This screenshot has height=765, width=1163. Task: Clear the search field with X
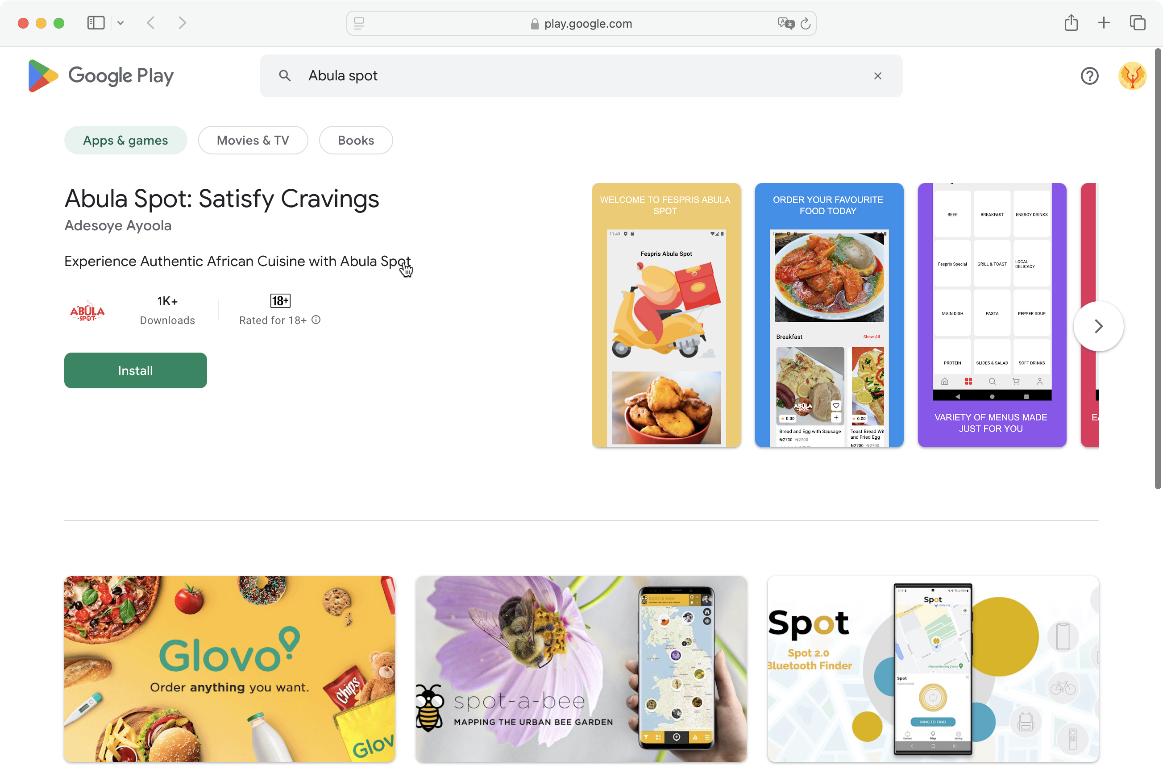click(x=878, y=76)
